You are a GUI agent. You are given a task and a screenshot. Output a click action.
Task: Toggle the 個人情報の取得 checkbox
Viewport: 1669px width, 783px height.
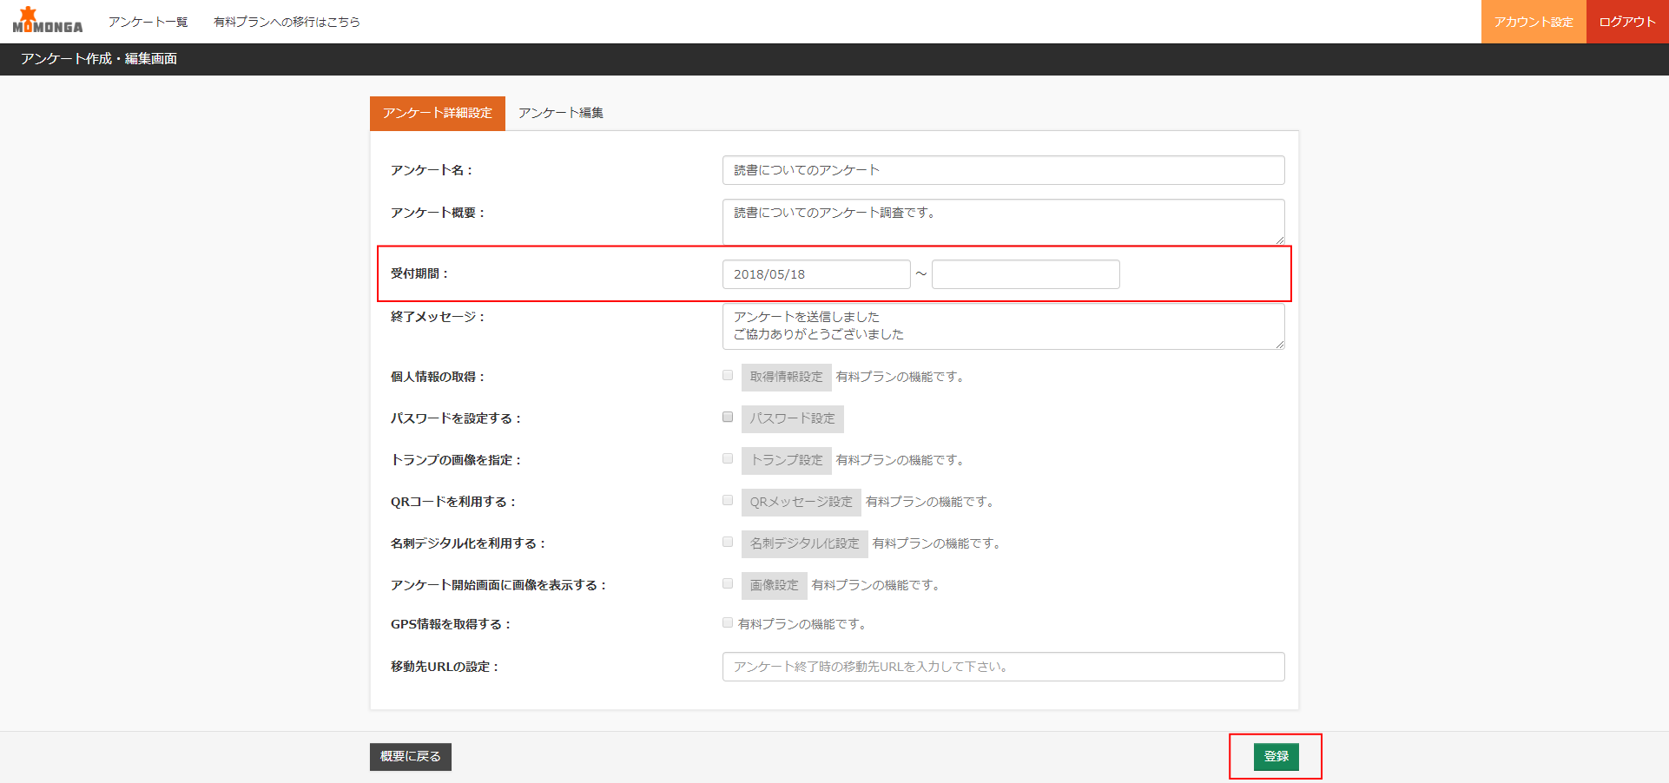[x=728, y=375]
